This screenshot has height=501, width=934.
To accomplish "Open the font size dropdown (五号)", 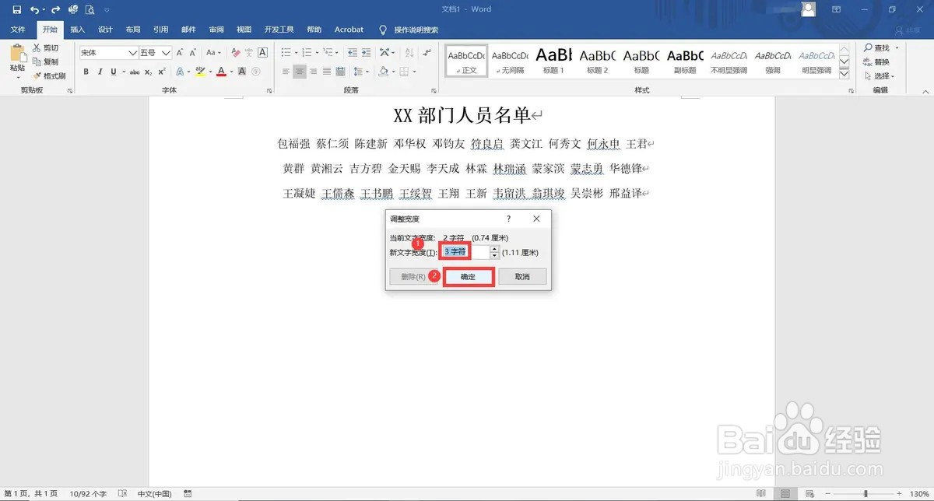I will [x=166, y=52].
